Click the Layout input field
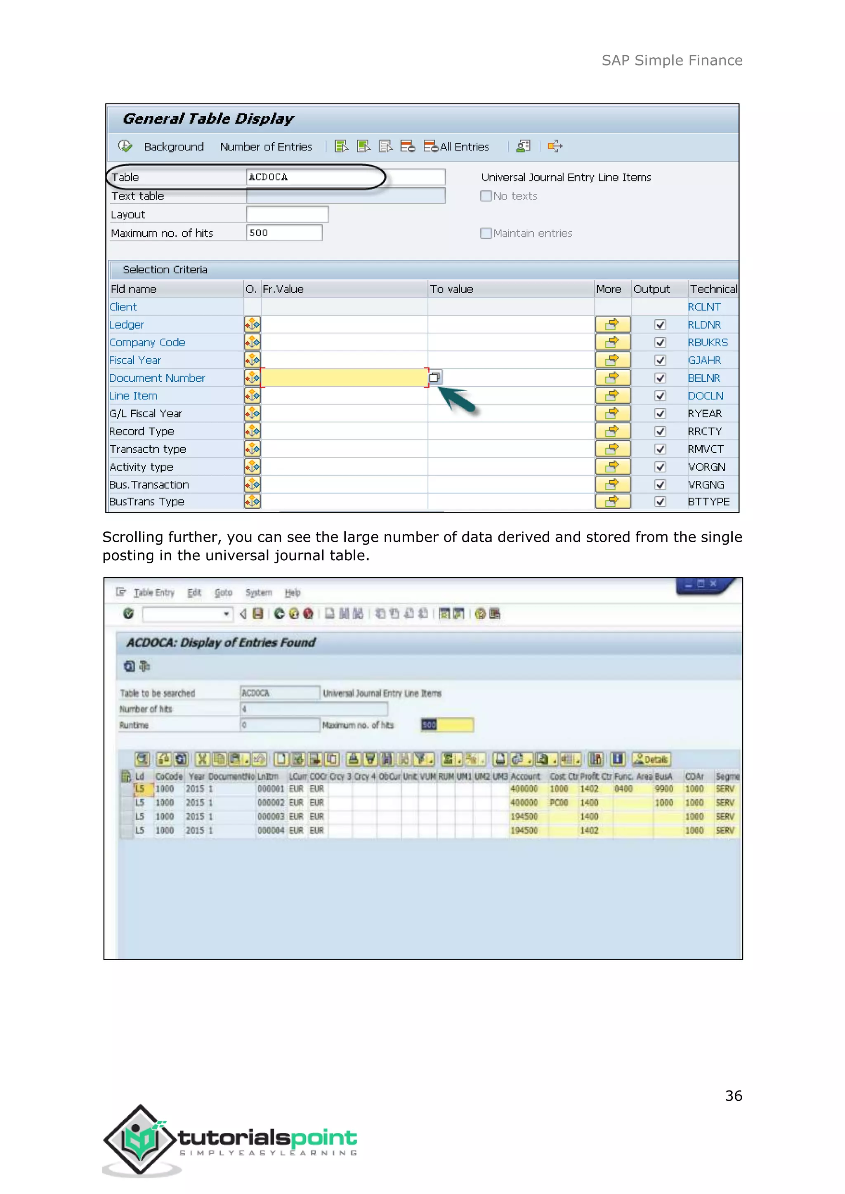The image size is (845, 1194). [x=287, y=214]
